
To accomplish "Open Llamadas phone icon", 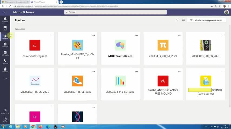I will point(5,62).
